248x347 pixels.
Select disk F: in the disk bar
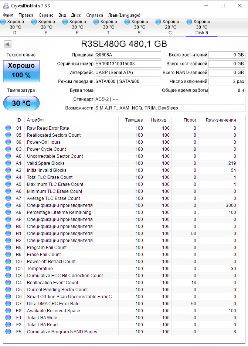[78, 27]
